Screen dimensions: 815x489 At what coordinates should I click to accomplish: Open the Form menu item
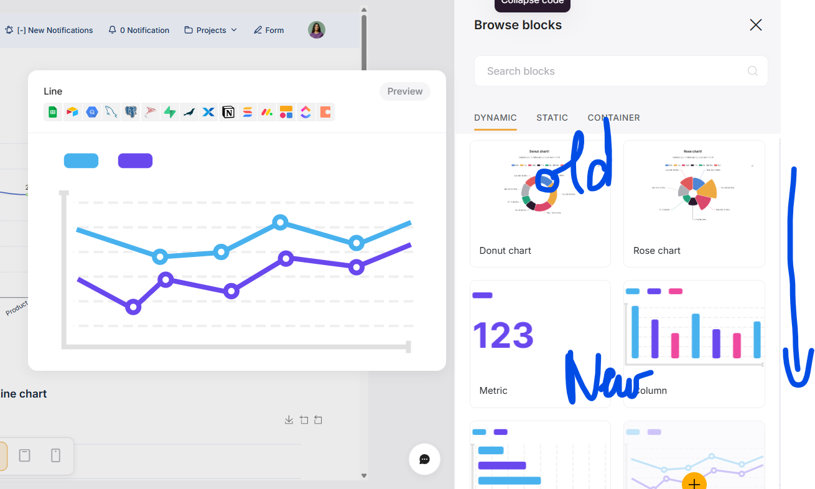click(x=269, y=30)
